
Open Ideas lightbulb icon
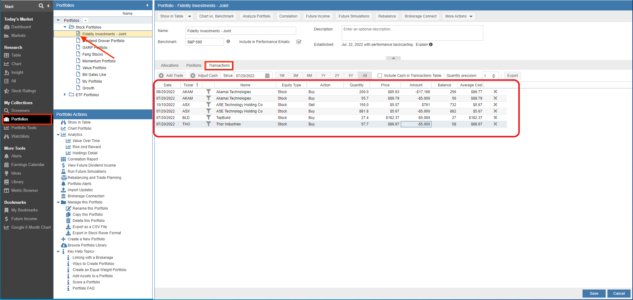click(6, 173)
